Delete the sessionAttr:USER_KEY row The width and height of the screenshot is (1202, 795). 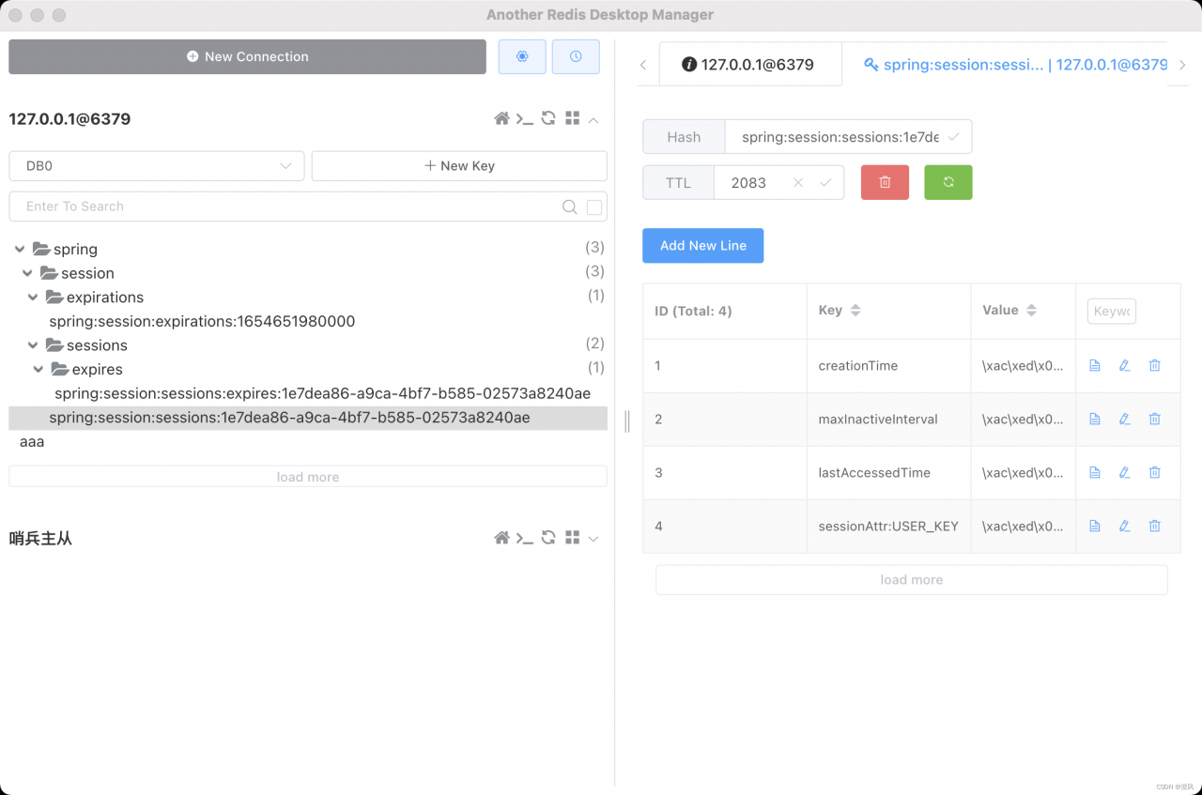[x=1155, y=526]
